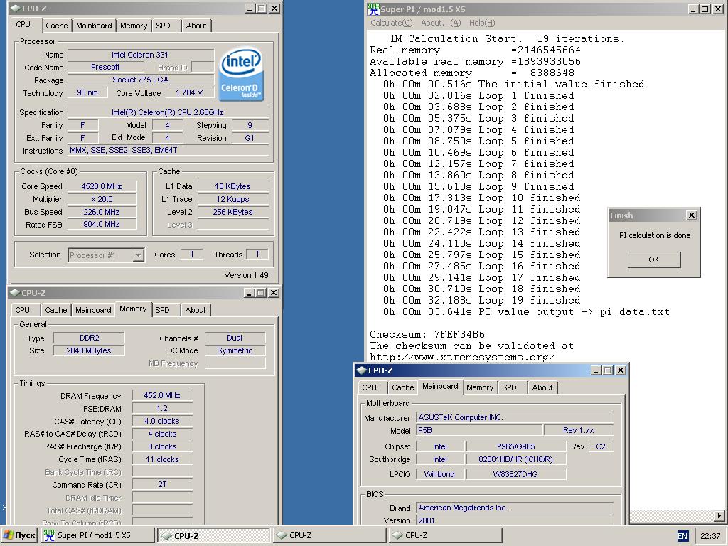The width and height of the screenshot is (728, 546).
Task: Click the Cycle Time value 11 clocks
Action: 162,460
